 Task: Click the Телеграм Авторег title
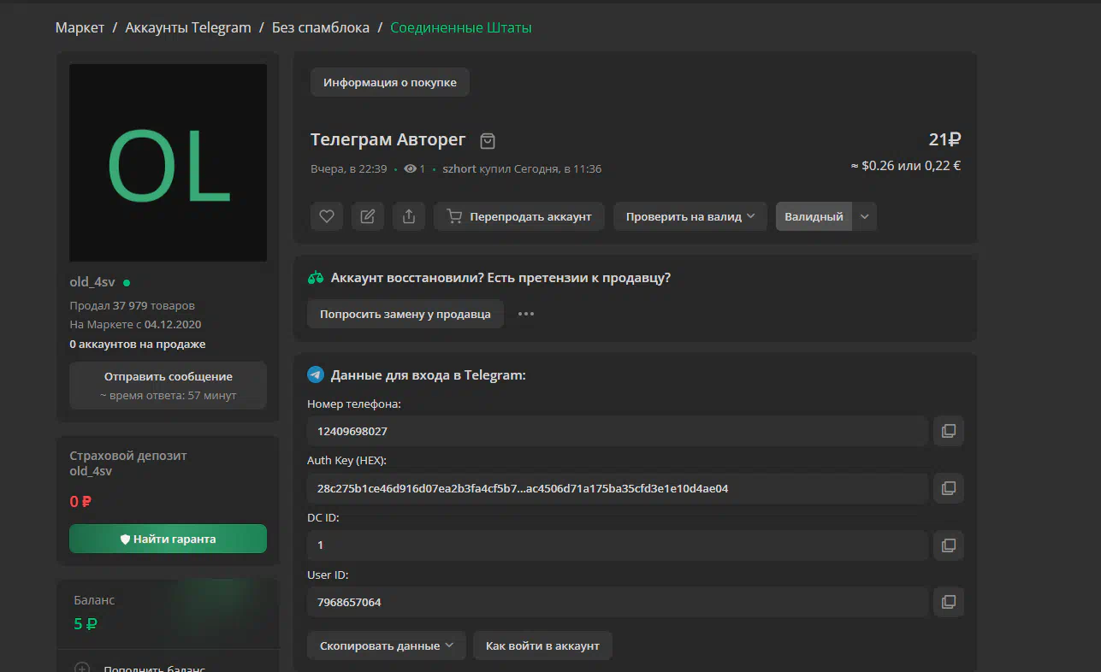(x=388, y=139)
